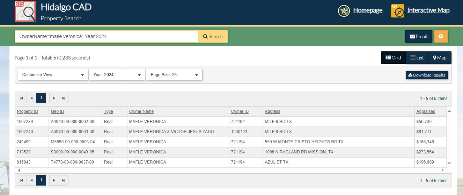
Task: Click the Email button
Action: tap(419, 36)
